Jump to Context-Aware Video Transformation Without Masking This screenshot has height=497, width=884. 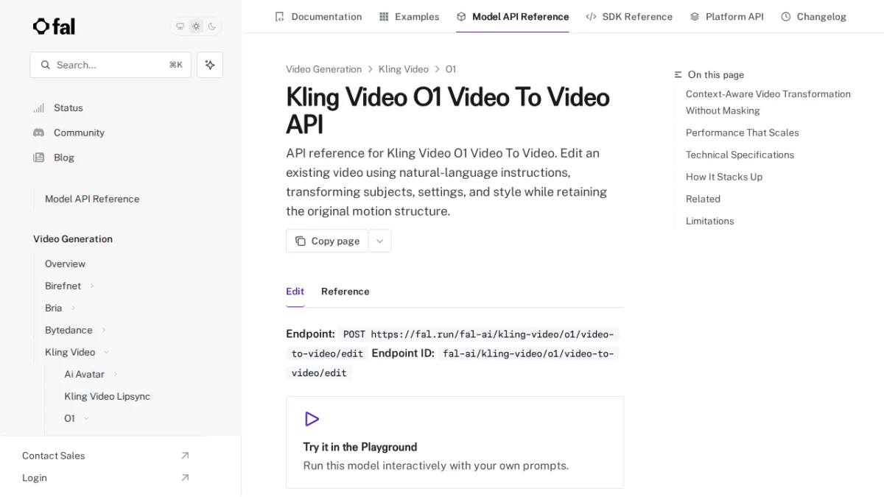[768, 102]
